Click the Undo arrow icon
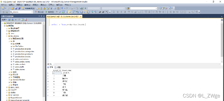 pyautogui.click(x=62, y=8)
